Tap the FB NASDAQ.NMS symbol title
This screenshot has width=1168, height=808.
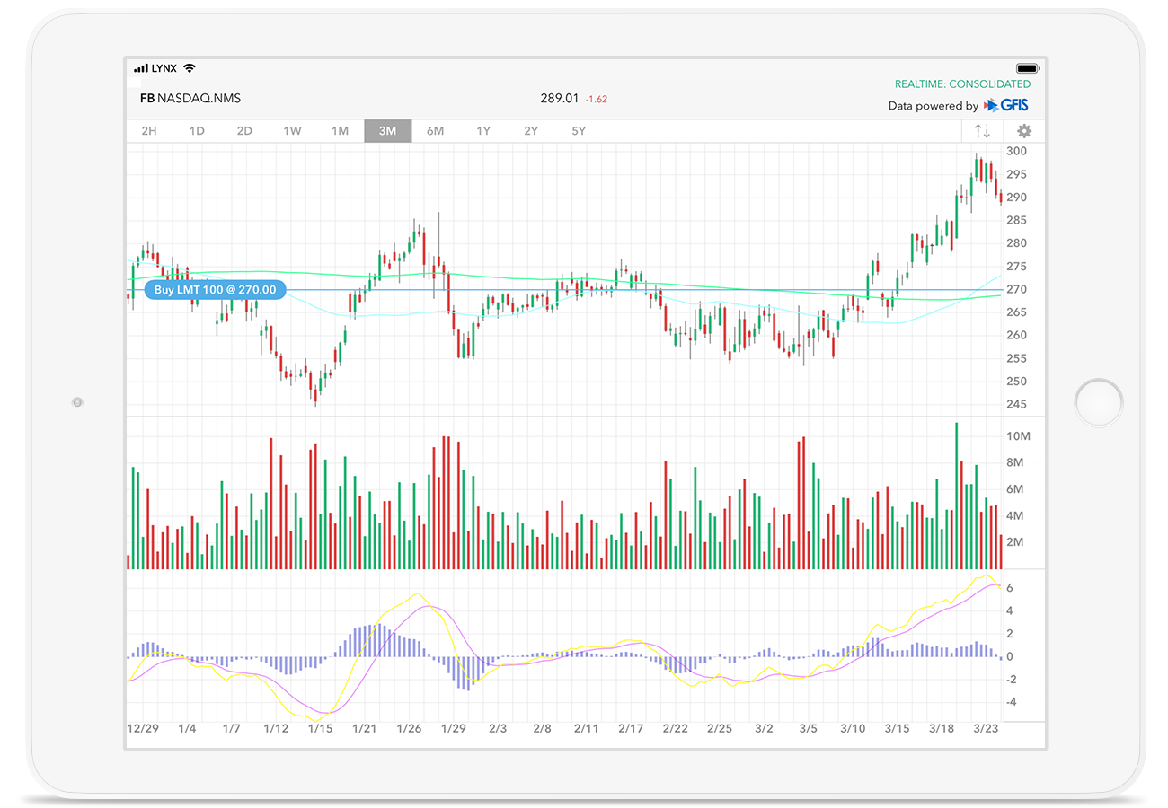(x=190, y=98)
